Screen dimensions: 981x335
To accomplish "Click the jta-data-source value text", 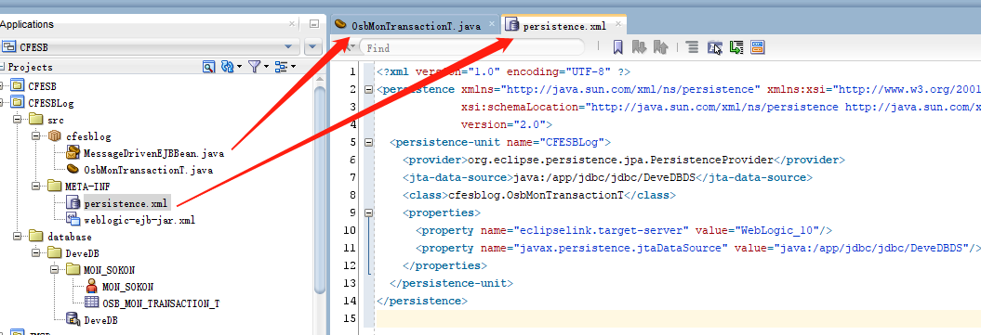I will point(604,177).
